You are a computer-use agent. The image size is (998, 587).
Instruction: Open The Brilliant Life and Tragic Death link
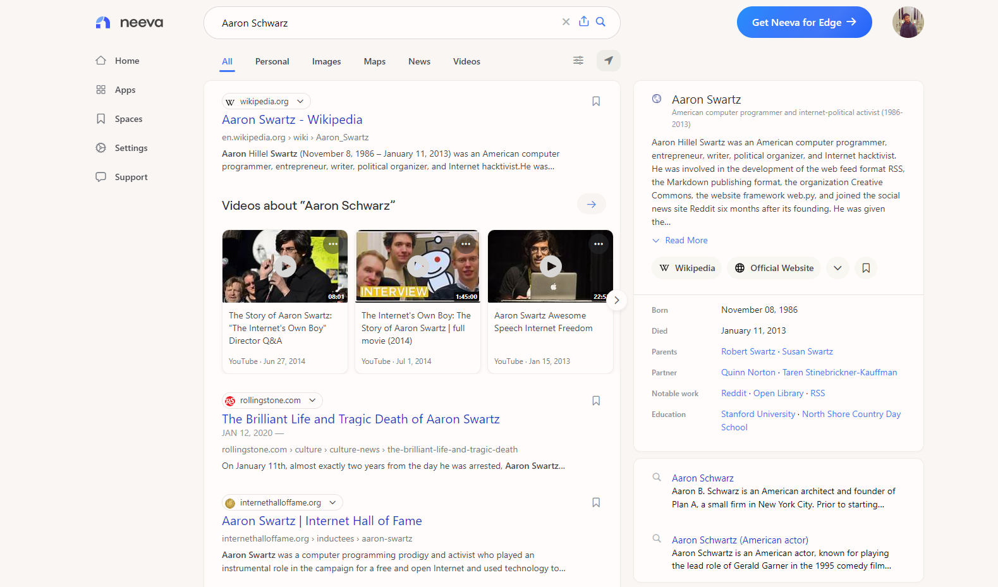point(361,419)
